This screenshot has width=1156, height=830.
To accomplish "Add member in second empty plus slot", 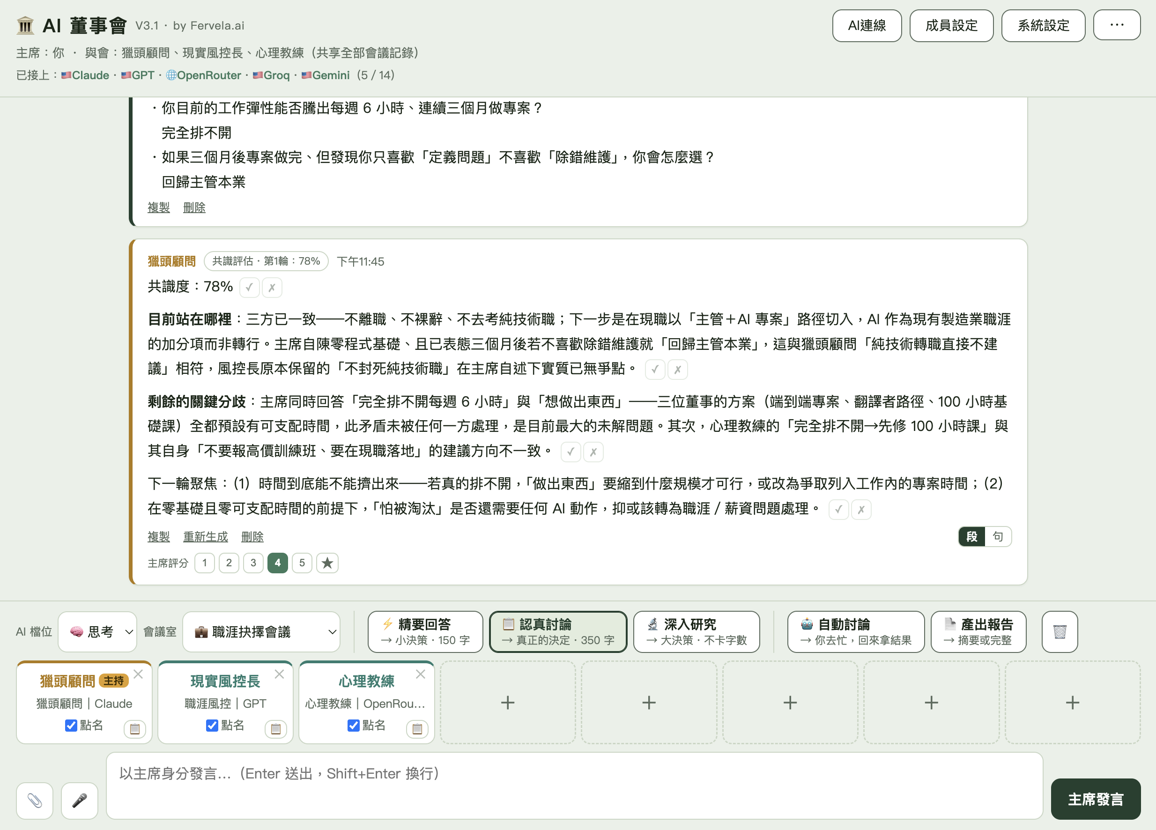I will pos(649,703).
